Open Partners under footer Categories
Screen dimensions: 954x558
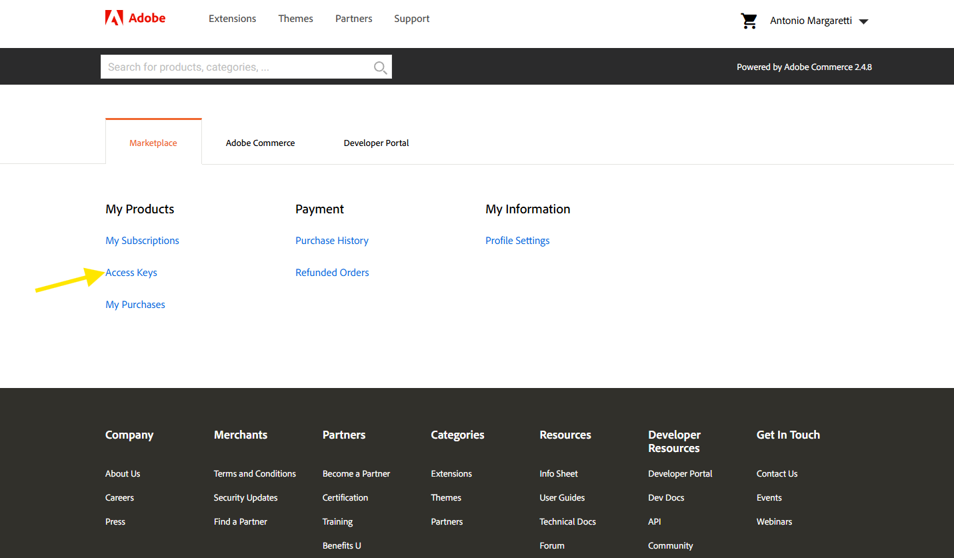point(447,521)
